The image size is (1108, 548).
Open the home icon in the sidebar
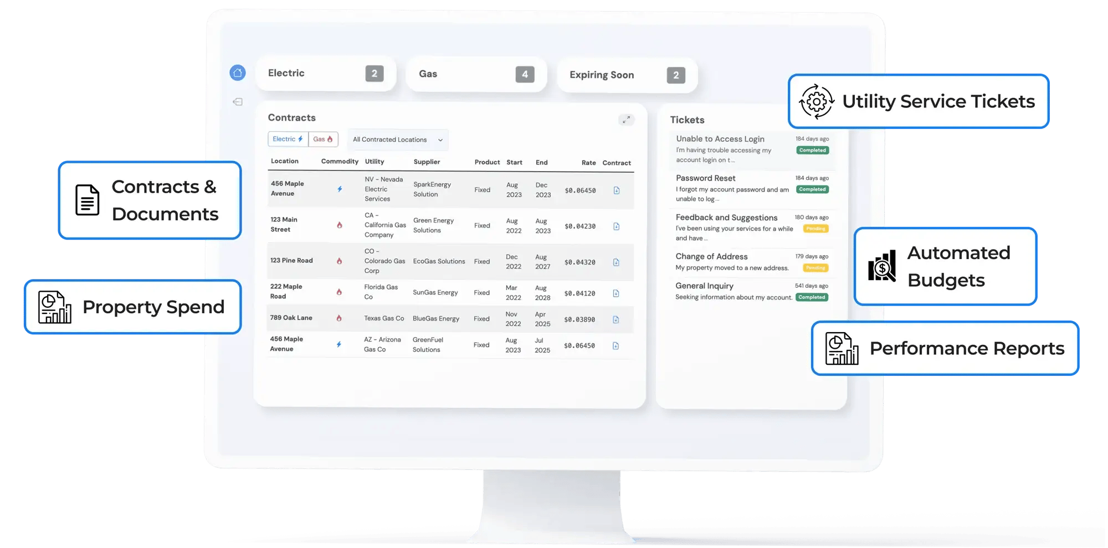(x=238, y=73)
